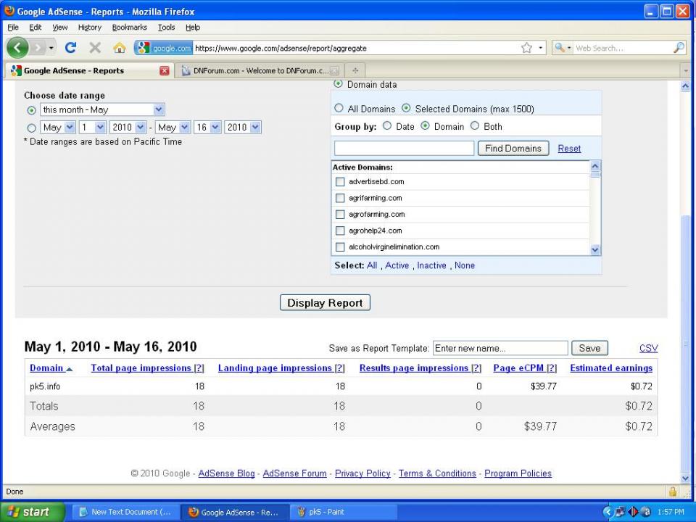The image size is (696, 522).
Task: Bookmark this page with the star icon
Action: pyautogui.click(x=527, y=48)
